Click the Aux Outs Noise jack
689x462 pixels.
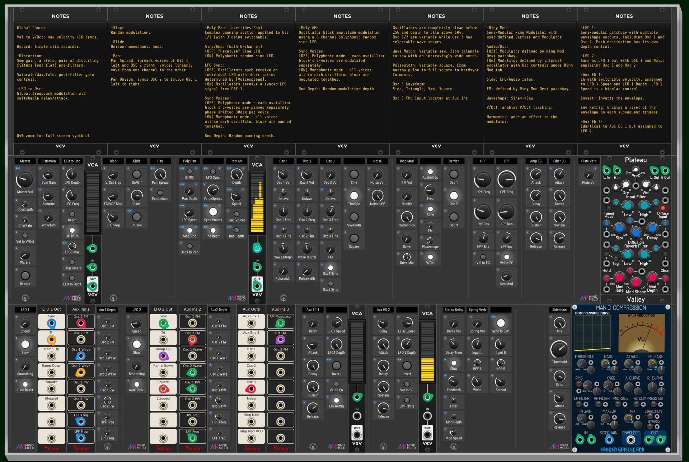pos(251,405)
